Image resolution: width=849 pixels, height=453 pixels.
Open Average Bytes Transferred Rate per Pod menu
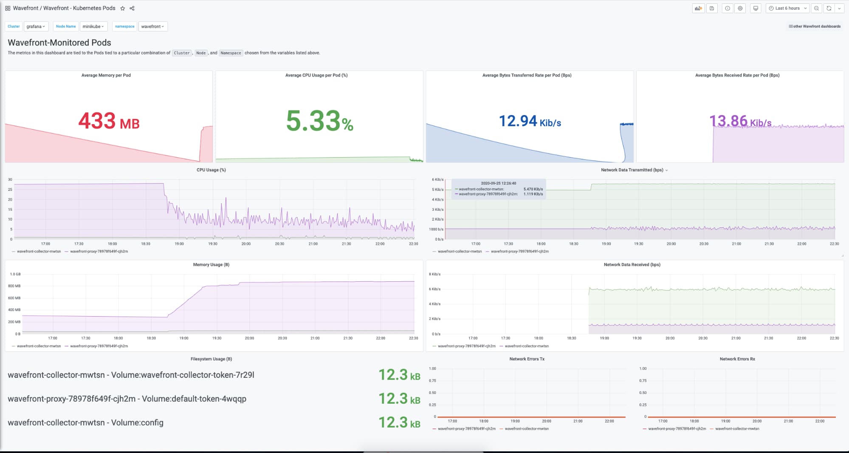click(527, 75)
